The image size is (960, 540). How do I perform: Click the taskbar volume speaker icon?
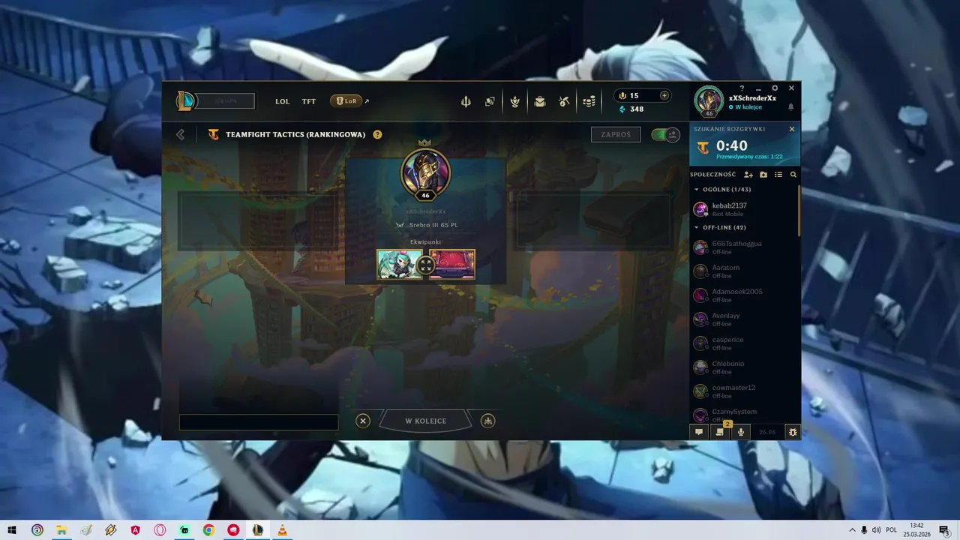pyautogui.click(x=876, y=530)
